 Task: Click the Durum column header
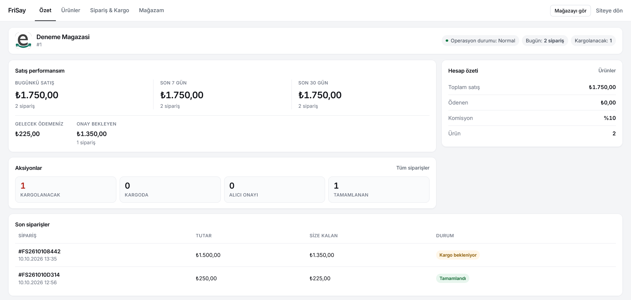(x=445, y=236)
